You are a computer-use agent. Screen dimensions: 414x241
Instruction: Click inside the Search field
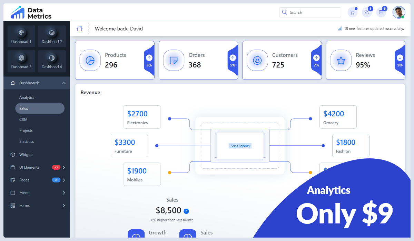310,12
